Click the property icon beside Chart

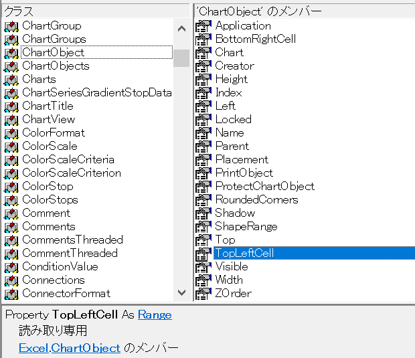click(203, 53)
